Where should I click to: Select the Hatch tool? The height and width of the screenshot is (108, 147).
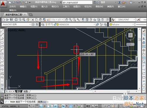tap(2, 85)
